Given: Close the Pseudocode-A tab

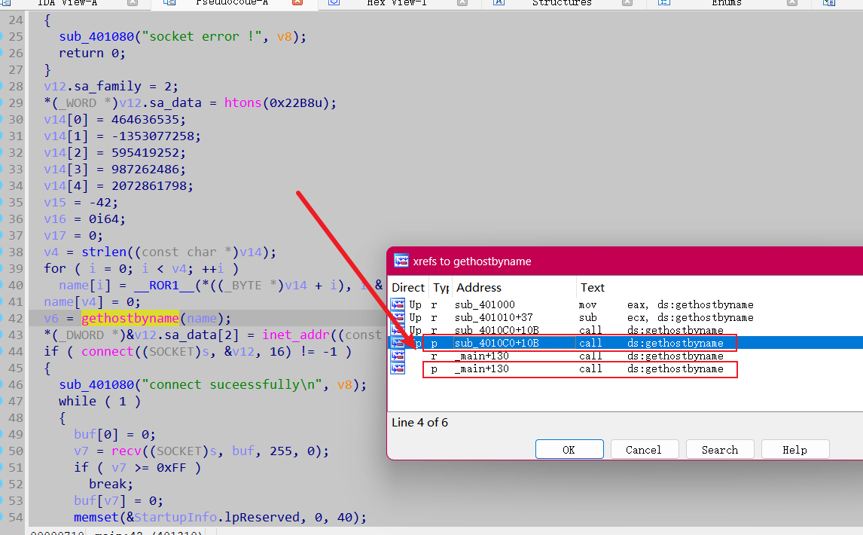Looking at the screenshot, I should (297, 3).
